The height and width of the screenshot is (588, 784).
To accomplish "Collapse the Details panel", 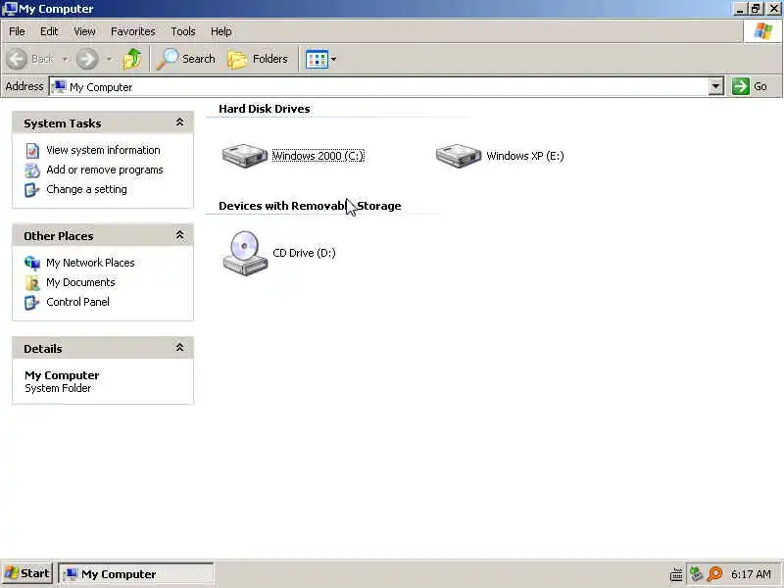I will tap(179, 348).
